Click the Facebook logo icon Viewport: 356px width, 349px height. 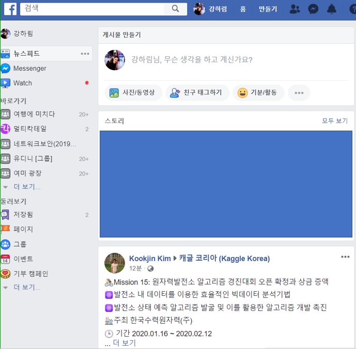(10, 9)
